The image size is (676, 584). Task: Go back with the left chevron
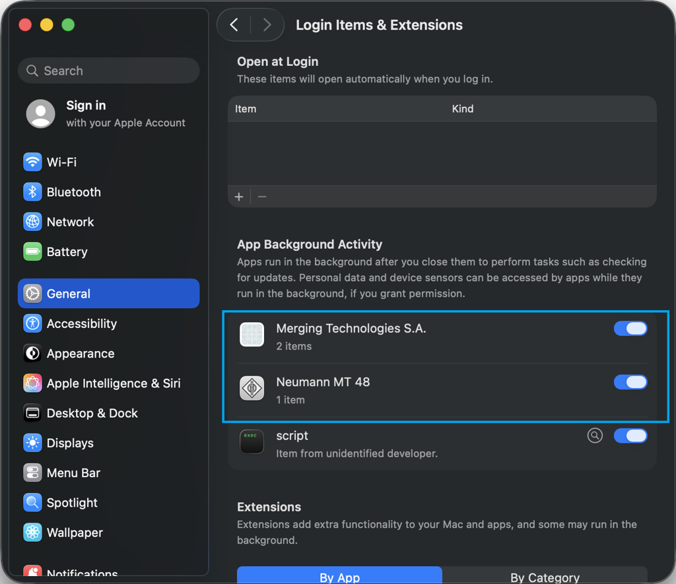pos(234,25)
